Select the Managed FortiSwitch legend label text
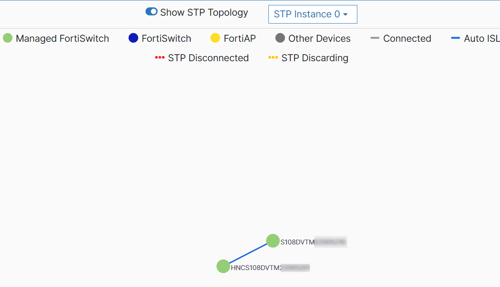500x287 pixels. [62, 38]
